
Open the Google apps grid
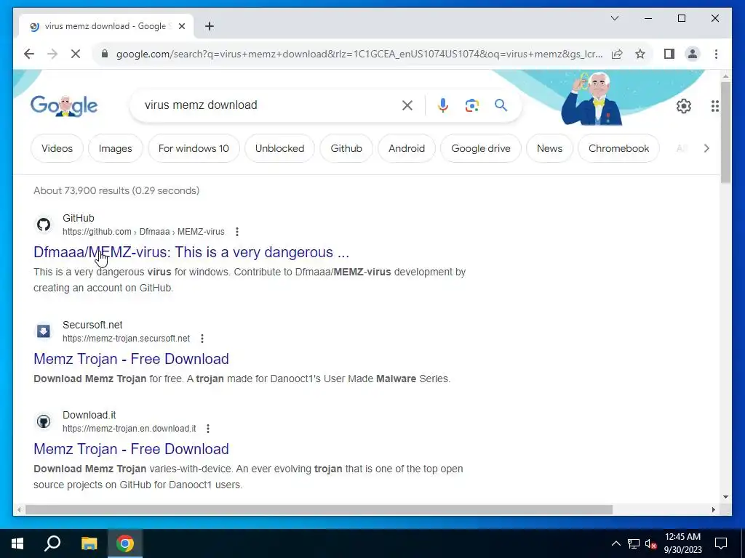(x=714, y=106)
